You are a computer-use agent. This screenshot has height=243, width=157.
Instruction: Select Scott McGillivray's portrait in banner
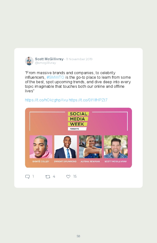(116, 146)
